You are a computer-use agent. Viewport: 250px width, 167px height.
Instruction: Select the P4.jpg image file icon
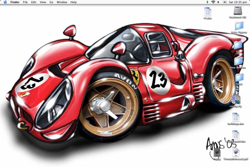click(x=217, y=153)
